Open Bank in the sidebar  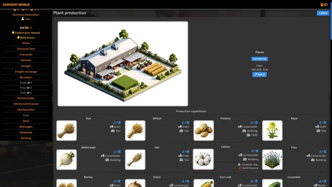(26, 121)
